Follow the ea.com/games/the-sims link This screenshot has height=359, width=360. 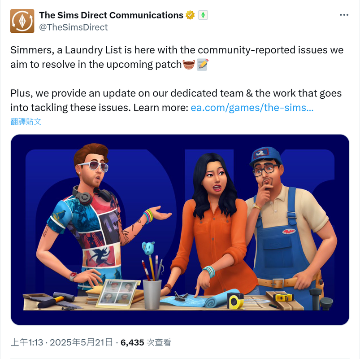(252, 107)
